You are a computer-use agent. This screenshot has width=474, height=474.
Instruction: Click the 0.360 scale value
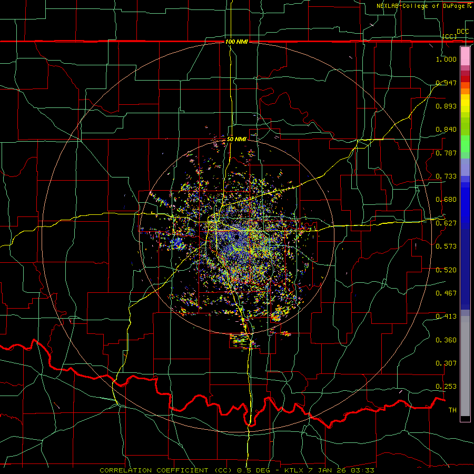click(446, 340)
